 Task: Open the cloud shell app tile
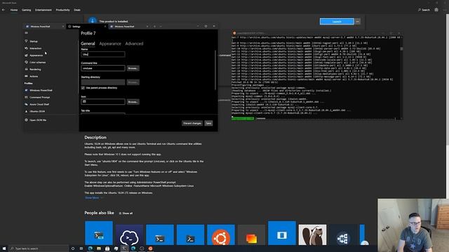[x=129, y=235]
